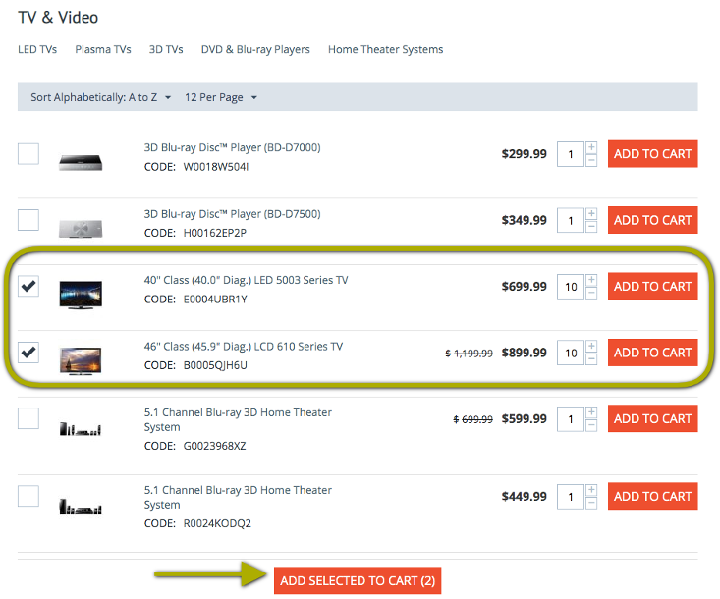Increase quantity for $599.99 Home Theater System
Screen dimensions: 720x599
click(591, 412)
